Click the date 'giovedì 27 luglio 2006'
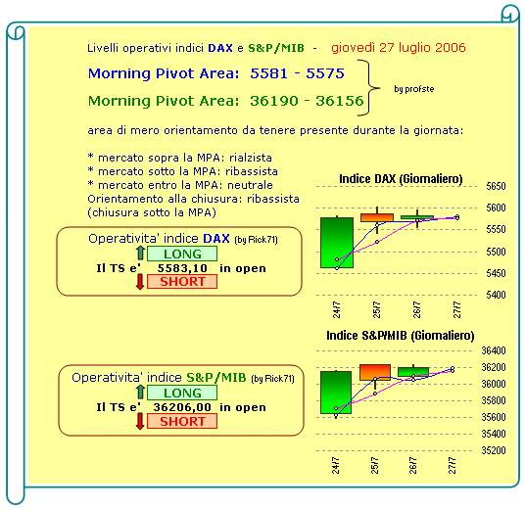Image resolution: width=525 pixels, height=510 pixels. coord(399,48)
